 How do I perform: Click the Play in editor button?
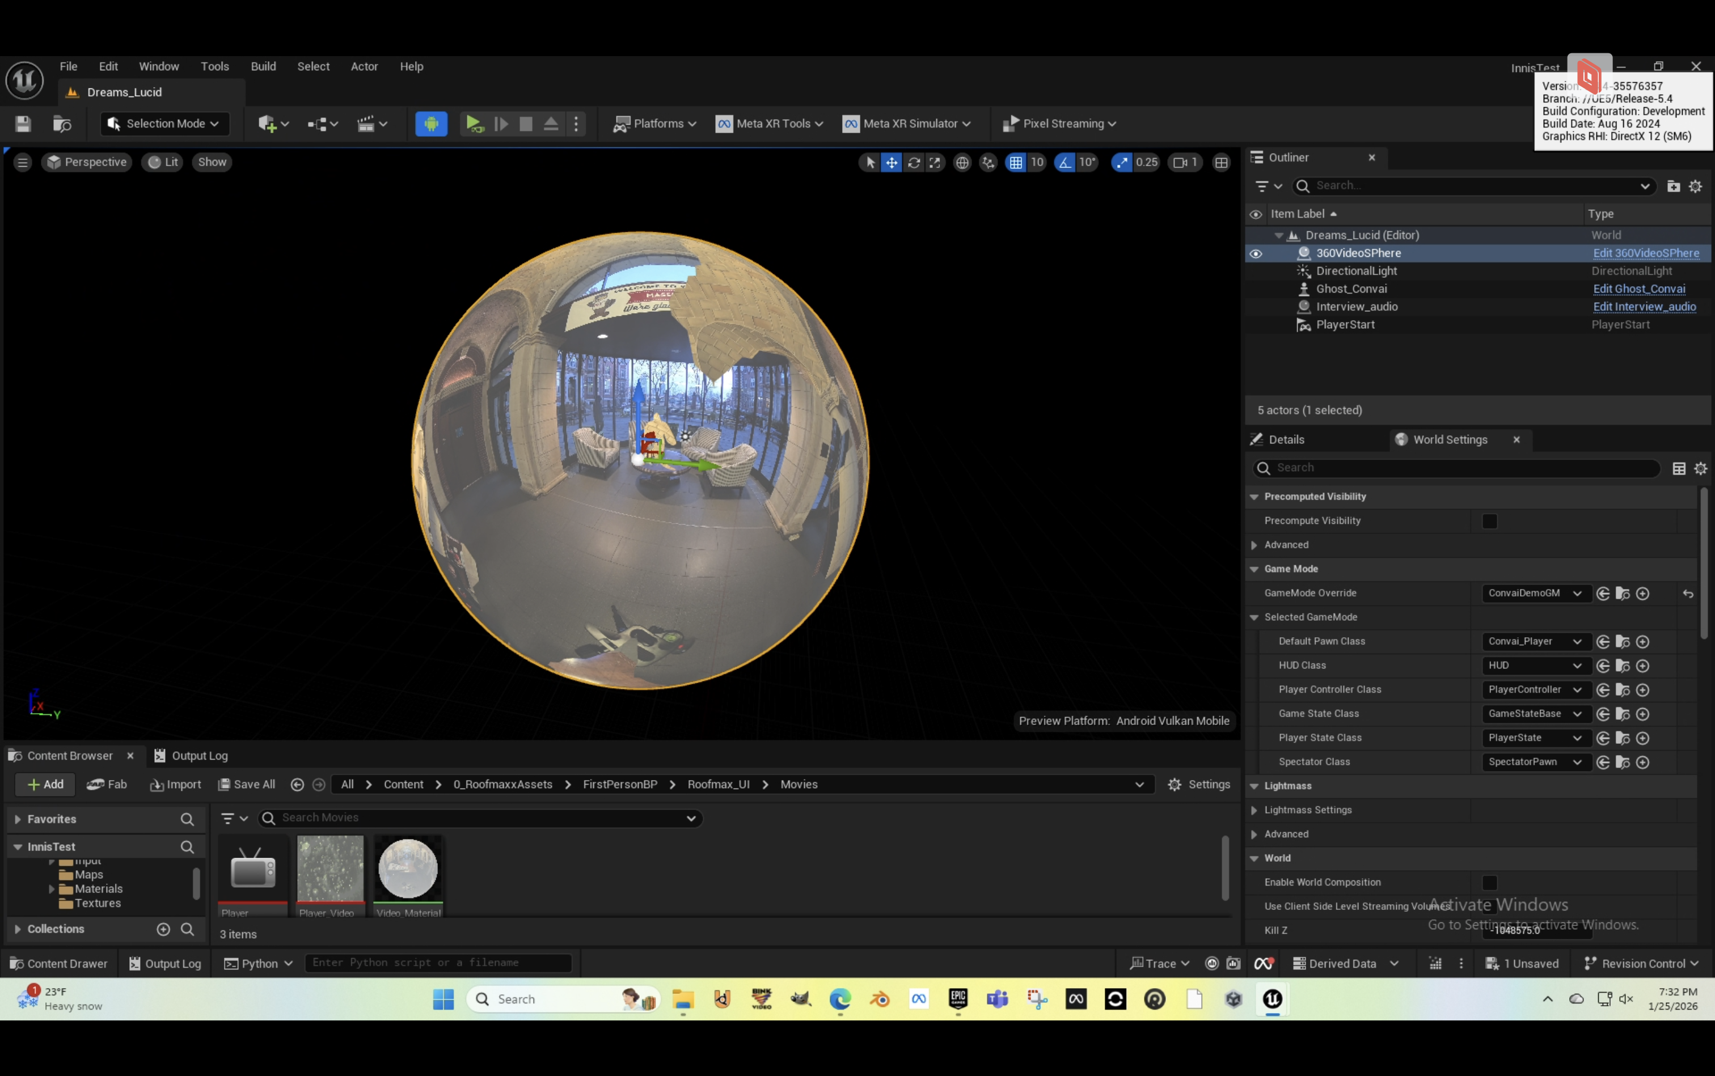(x=474, y=124)
